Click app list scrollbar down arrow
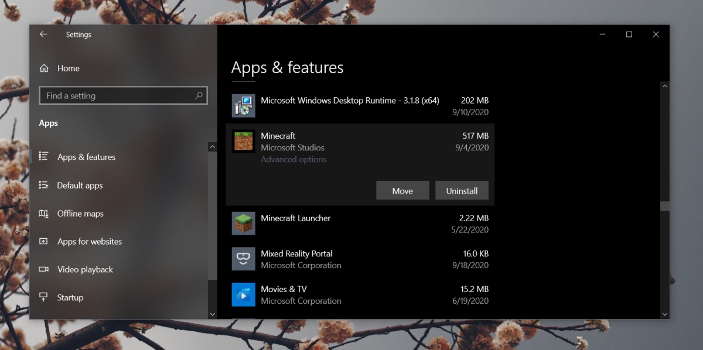703x350 pixels. point(664,314)
